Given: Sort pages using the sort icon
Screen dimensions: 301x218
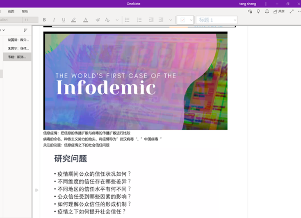Looking at the screenshot, I should coord(25,30).
